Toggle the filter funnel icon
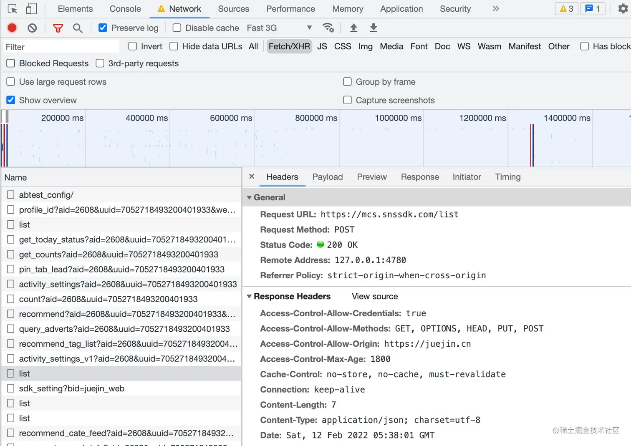Image resolution: width=631 pixels, height=446 pixels. point(58,28)
